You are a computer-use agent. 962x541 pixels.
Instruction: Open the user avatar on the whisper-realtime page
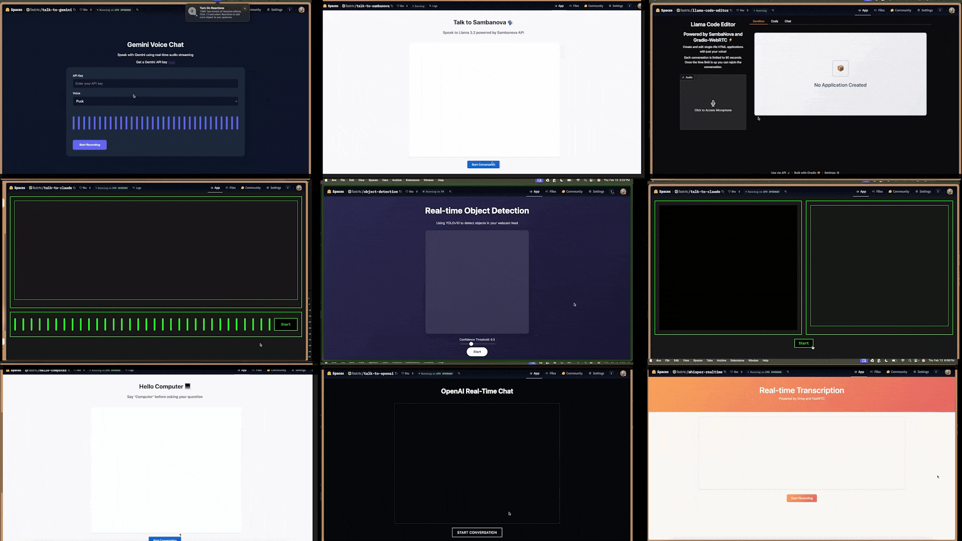point(947,372)
